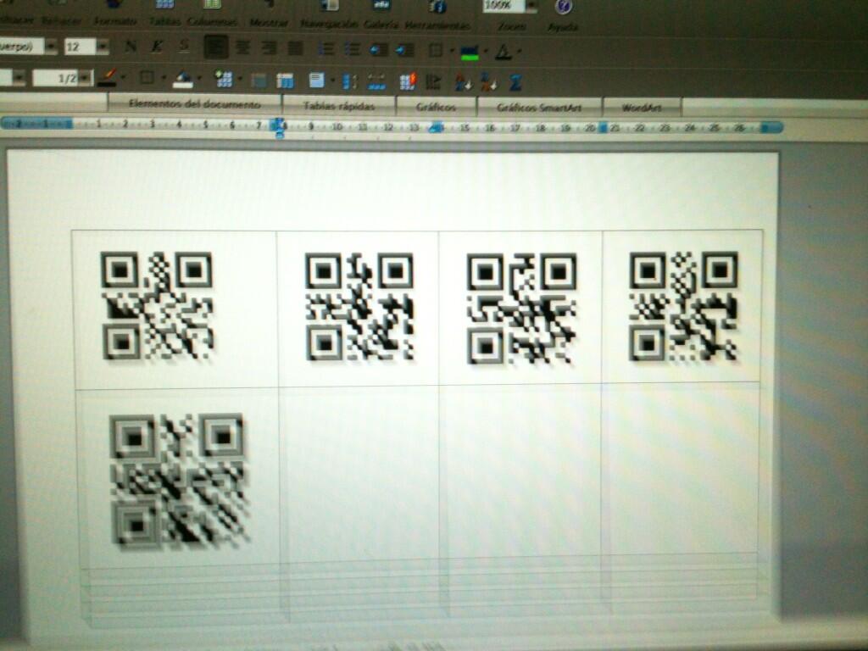The width and height of the screenshot is (868, 651).
Task: Click the table cell border icon
Action: tap(147, 78)
